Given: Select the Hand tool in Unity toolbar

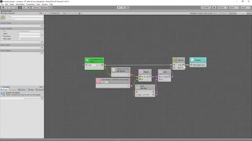Looking at the screenshot, I should coord(3,7).
